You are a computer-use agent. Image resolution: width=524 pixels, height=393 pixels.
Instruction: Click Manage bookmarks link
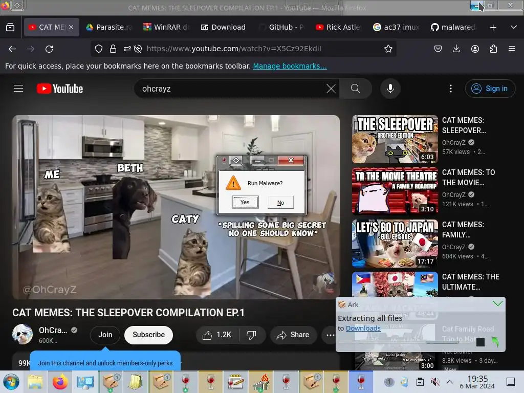[290, 66]
